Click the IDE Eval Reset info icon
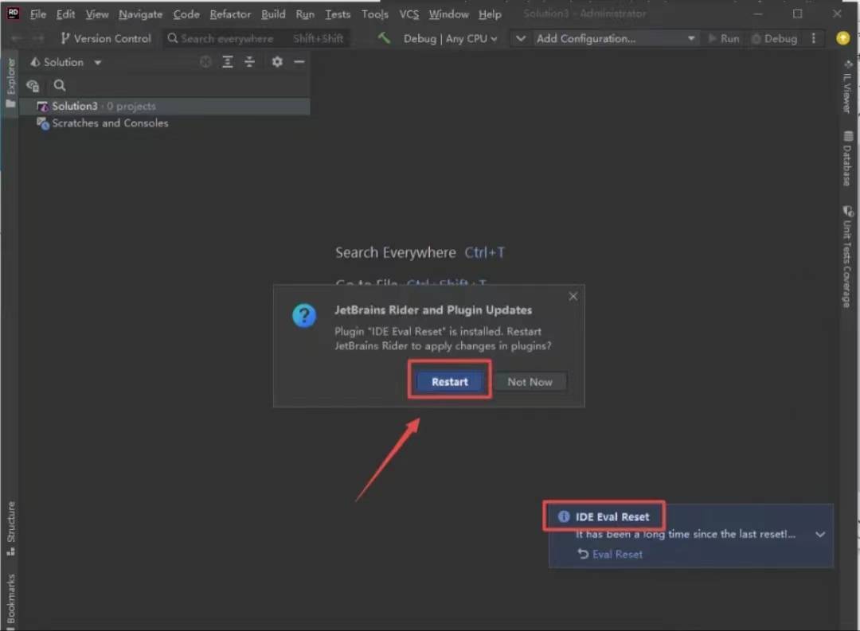 click(x=563, y=516)
